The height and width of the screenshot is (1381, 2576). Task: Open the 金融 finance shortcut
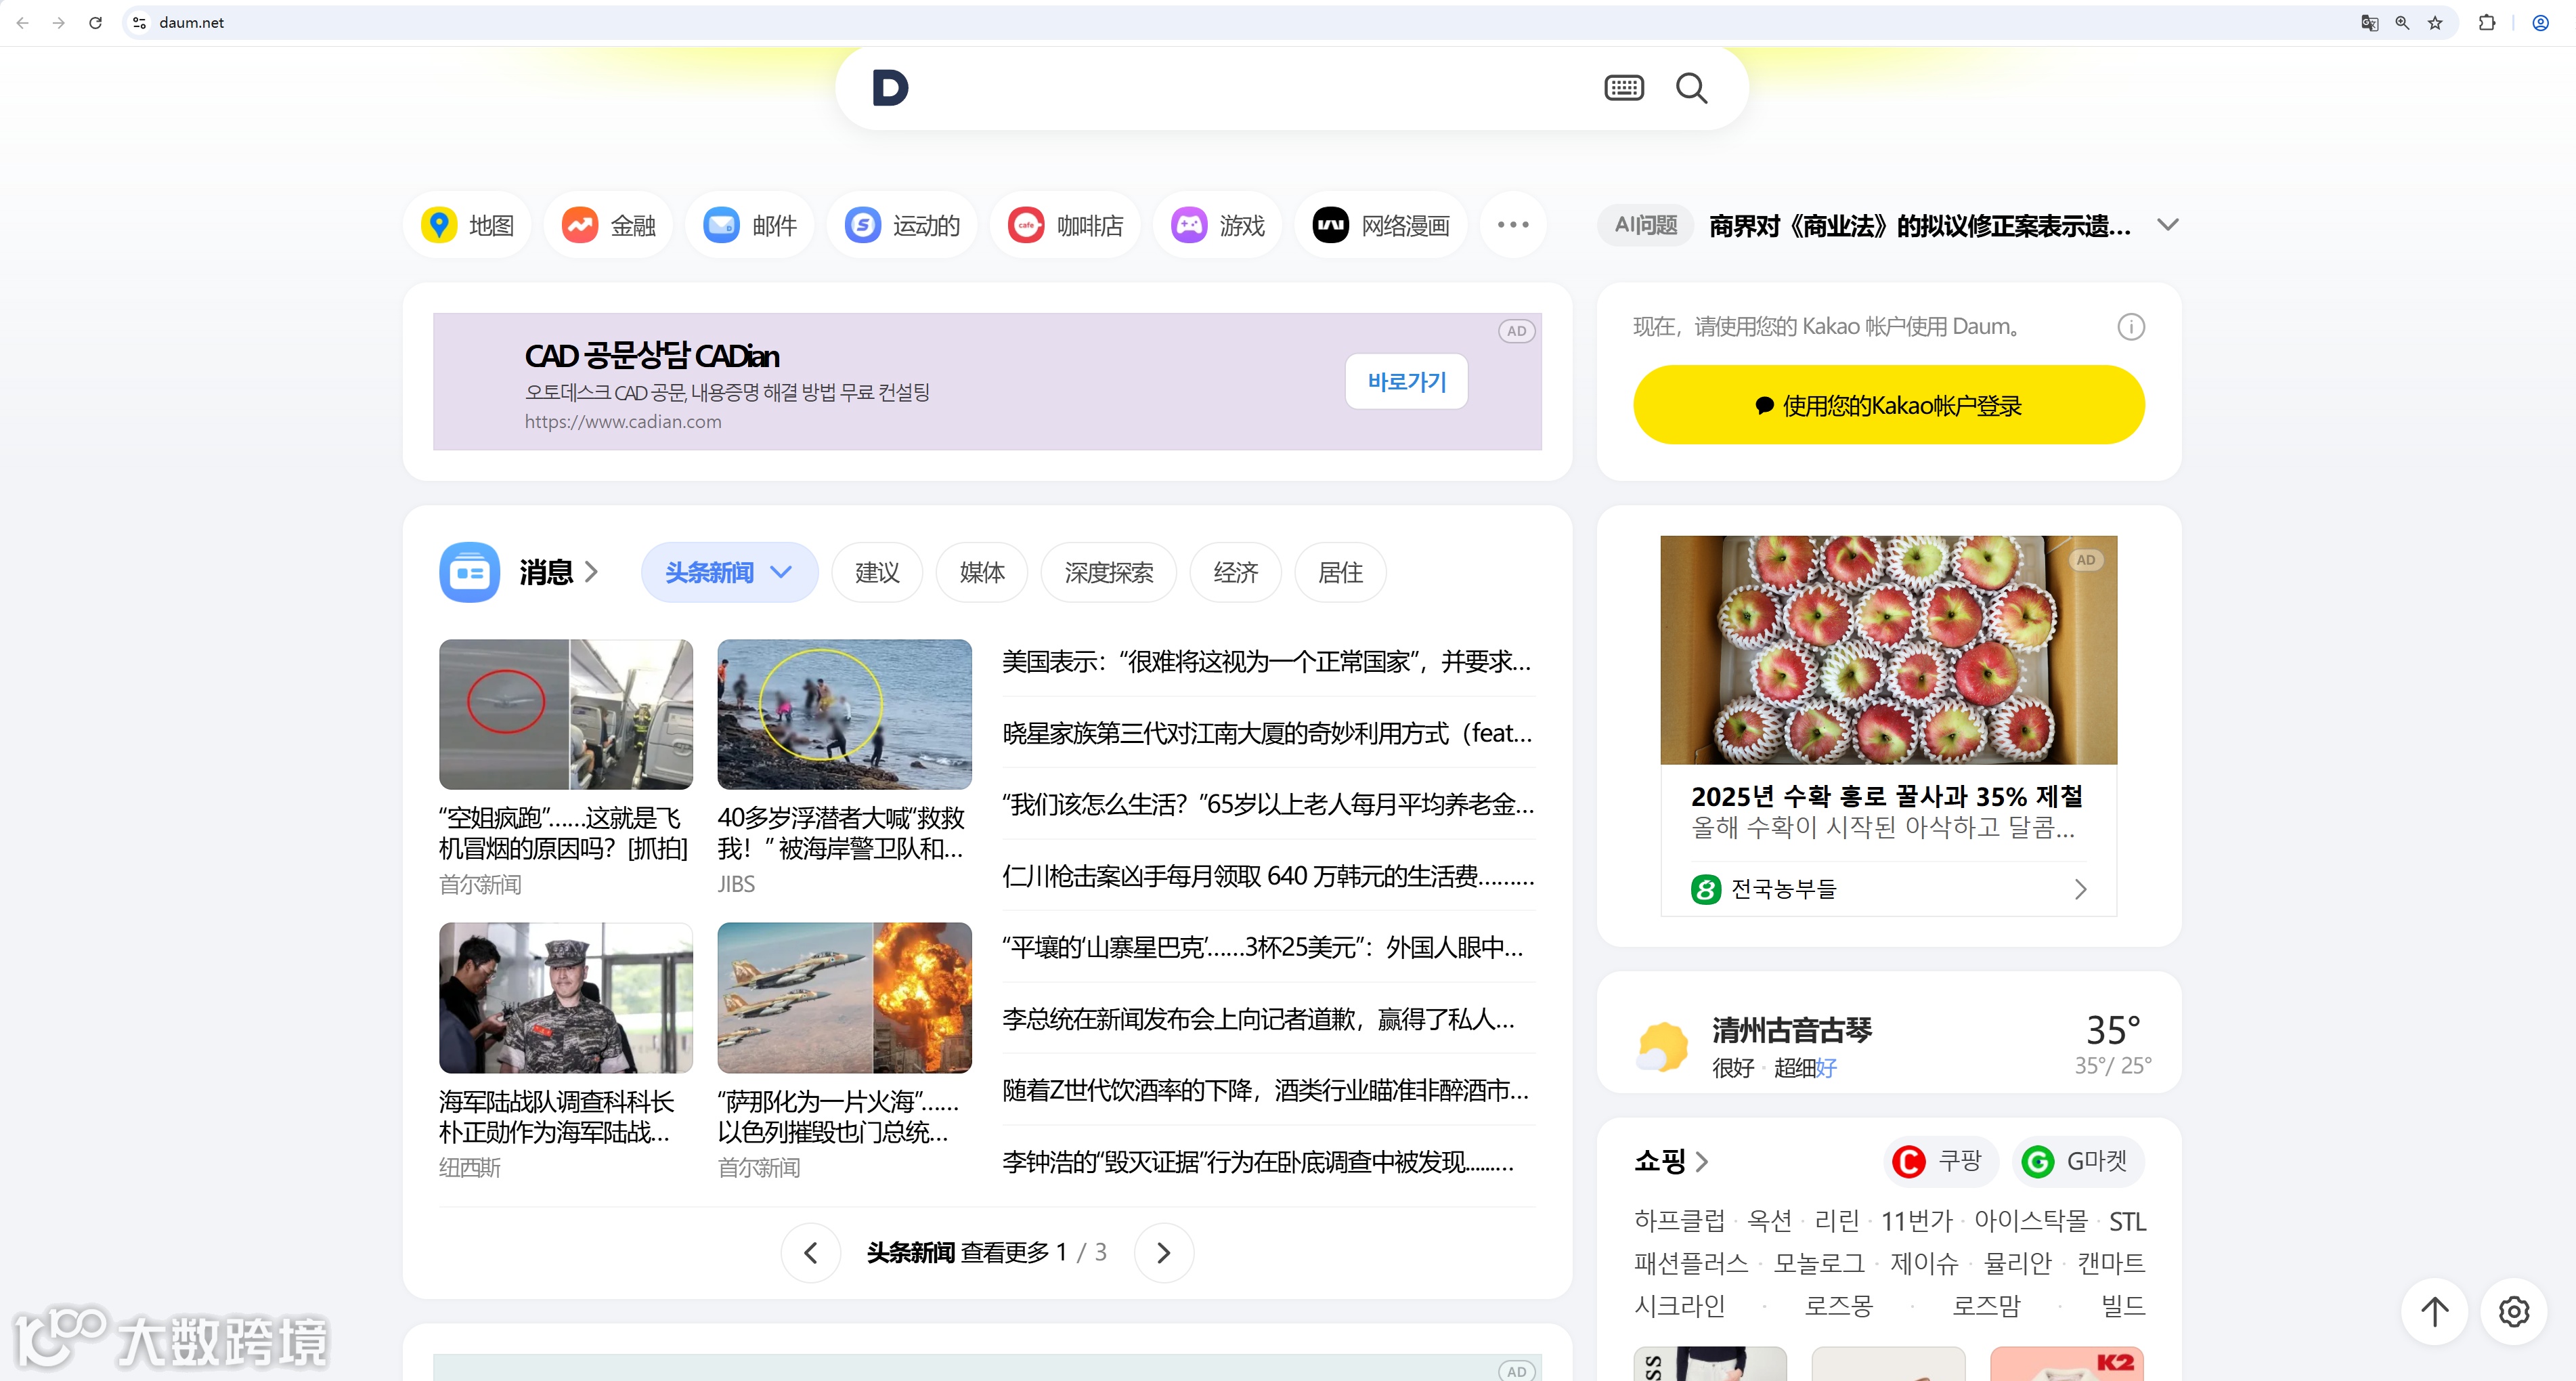click(608, 225)
